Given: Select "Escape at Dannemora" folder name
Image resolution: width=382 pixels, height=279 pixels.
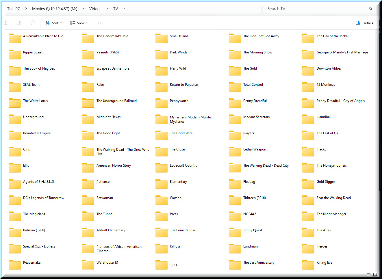Looking at the screenshot, I should (x=113, y=68).
